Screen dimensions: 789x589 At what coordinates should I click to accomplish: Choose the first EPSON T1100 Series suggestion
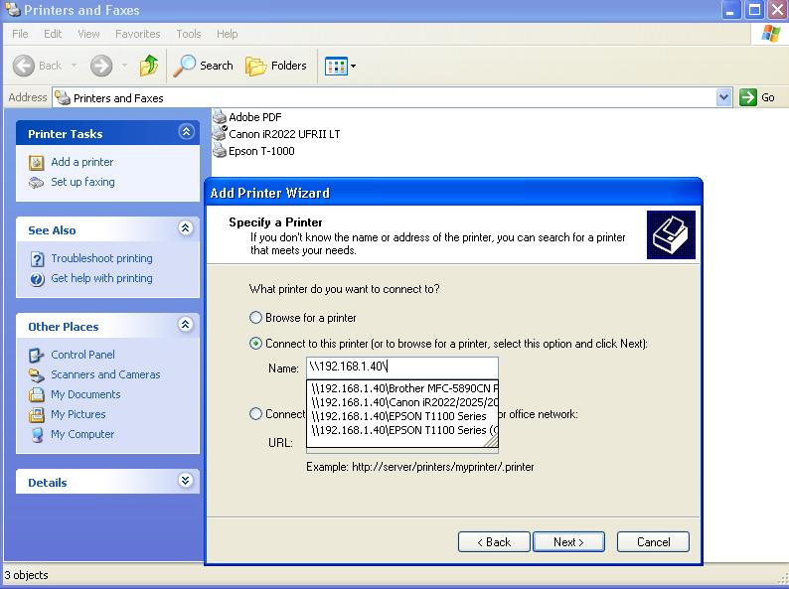click(x=402, y=416)
